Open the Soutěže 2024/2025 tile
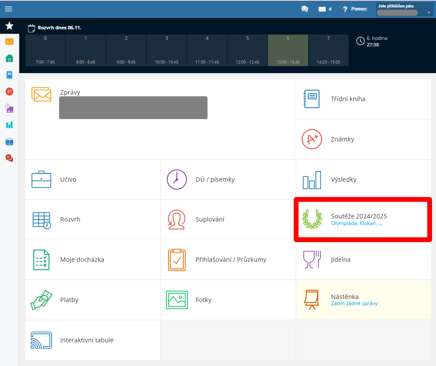The width and height of the screenshot is (436, 366). tap(363, 219)
